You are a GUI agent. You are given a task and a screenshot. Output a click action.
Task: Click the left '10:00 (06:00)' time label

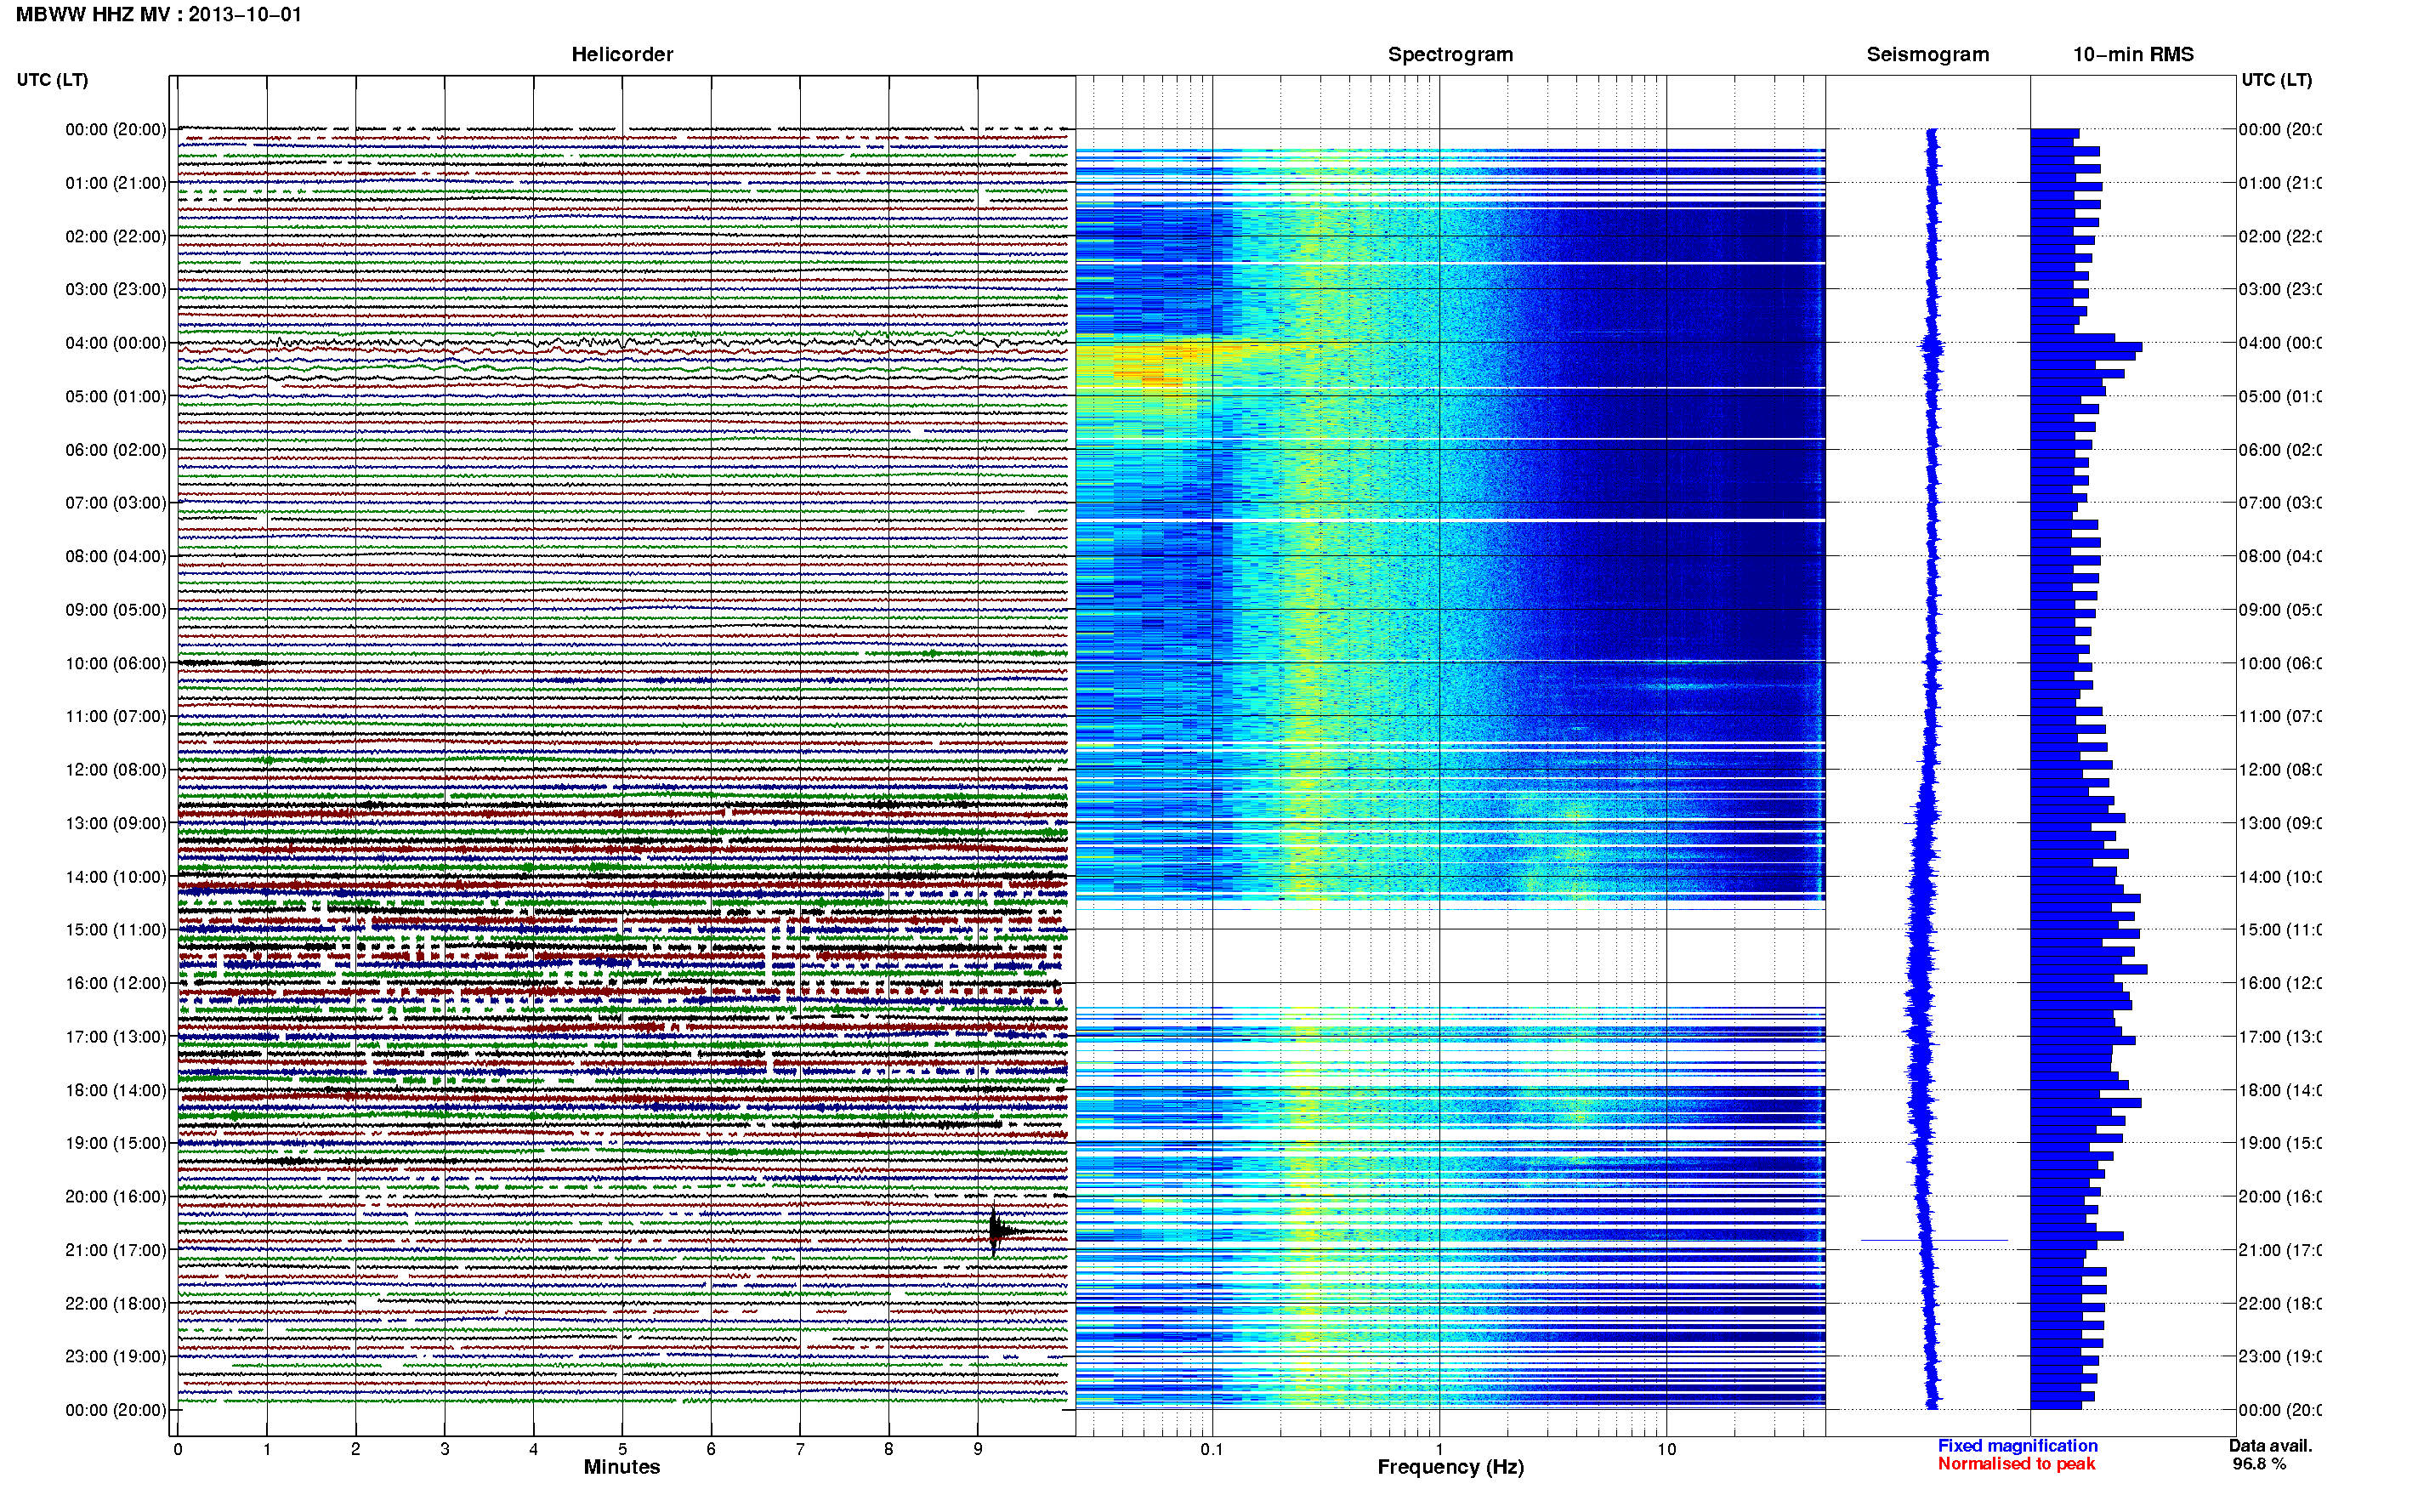tap(116, 663)
